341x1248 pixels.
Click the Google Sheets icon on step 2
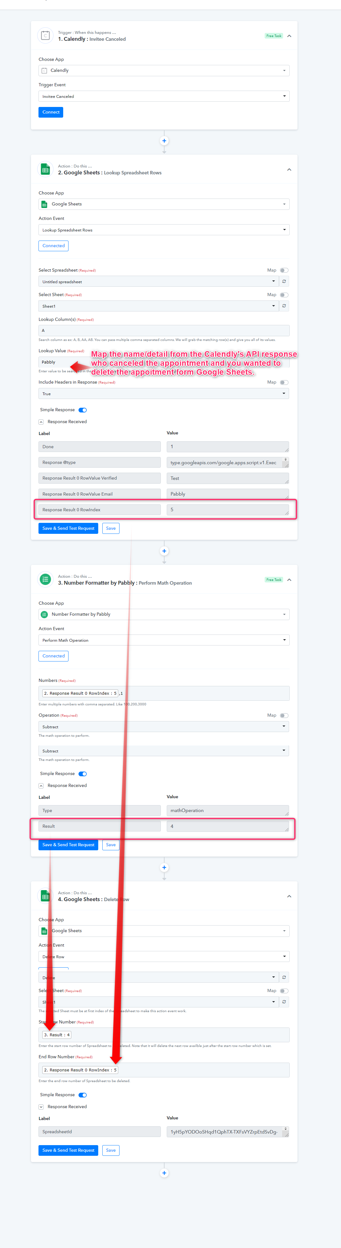pos(45,169)
